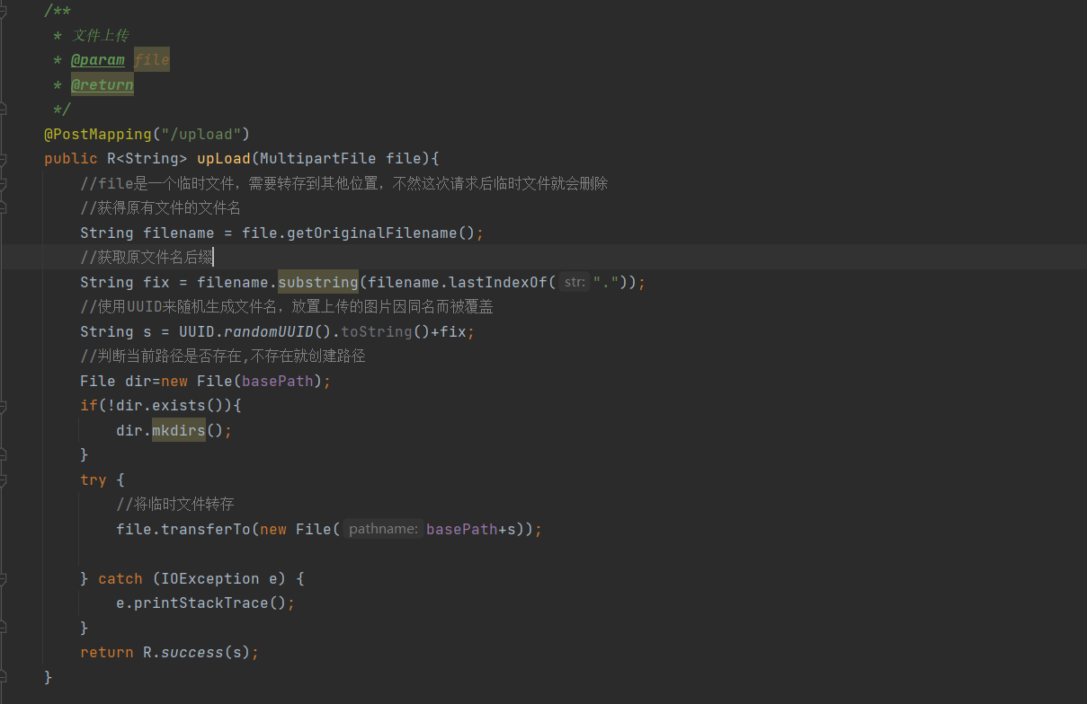Collapse the catch (IOException e) fold marker

click(x=3, y=578)
